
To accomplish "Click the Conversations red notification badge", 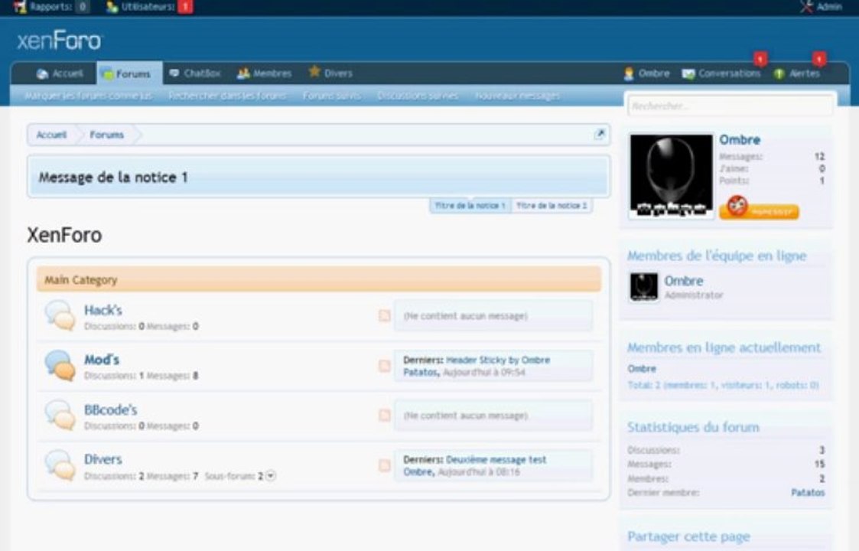I will [x=760, y=58].
